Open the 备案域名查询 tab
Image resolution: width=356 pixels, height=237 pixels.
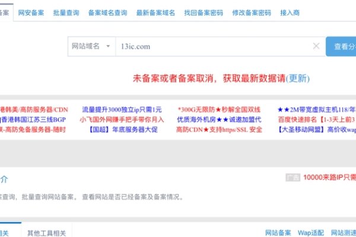click(107, 12)
